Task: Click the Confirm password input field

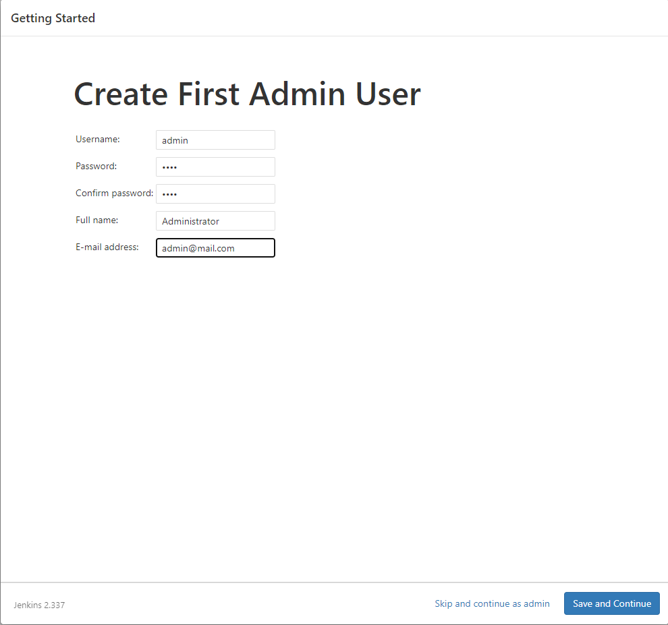Action: pyautogui.click(x=215, y=194)
